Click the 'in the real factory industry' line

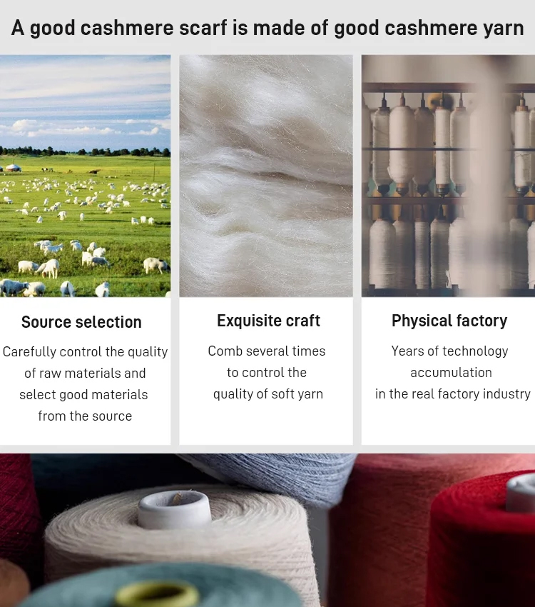tap(453, 394)
